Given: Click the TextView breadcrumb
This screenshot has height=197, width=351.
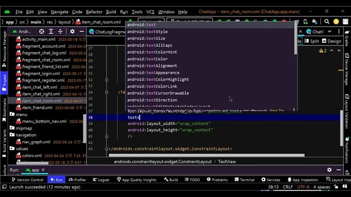Looking at the screenshot, I should pyautogui.click(x=227, y=161).
